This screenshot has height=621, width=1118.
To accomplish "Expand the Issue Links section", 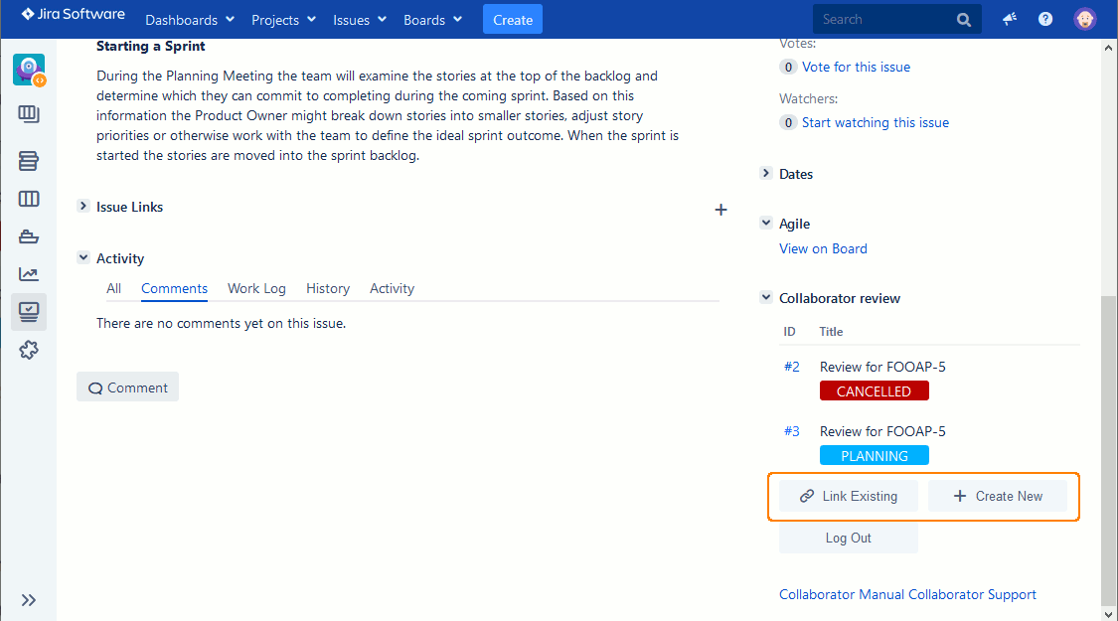I will tap(83, 207).
